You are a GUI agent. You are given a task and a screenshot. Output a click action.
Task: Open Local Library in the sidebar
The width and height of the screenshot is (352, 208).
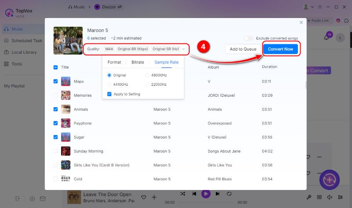click(x=20, y=52)
